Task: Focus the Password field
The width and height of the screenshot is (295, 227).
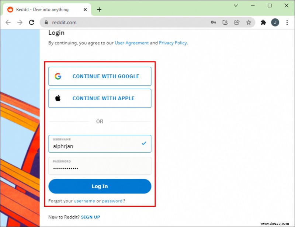Action: pos(100,166)
